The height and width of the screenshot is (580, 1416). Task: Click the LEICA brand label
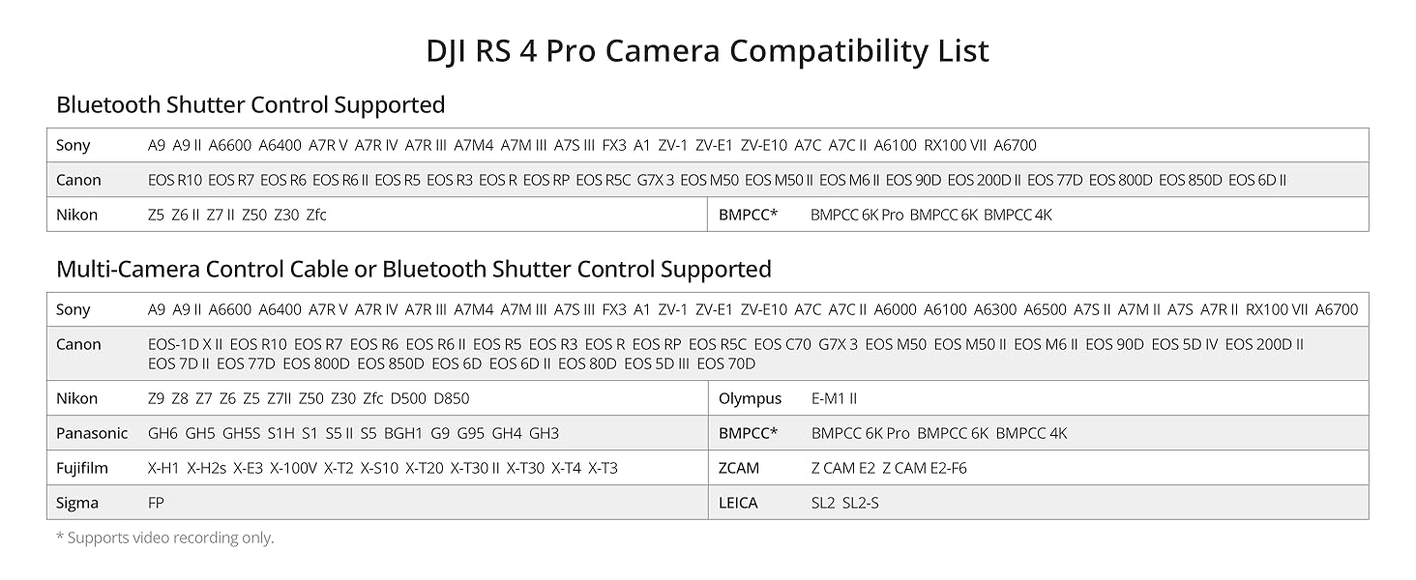tap(738, 503)
